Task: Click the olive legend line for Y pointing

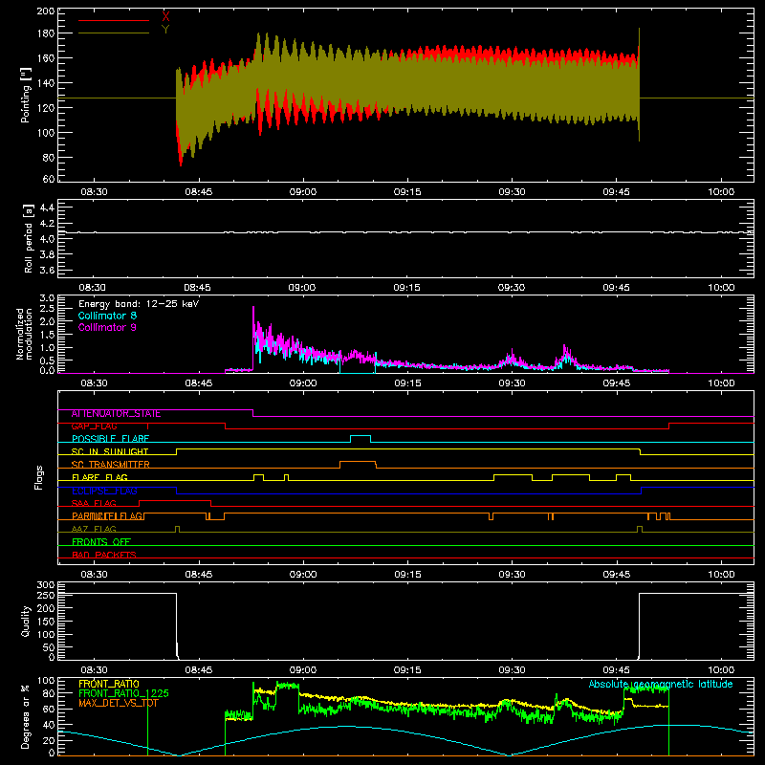Action: pyautogui.click(x=114, y=33)
